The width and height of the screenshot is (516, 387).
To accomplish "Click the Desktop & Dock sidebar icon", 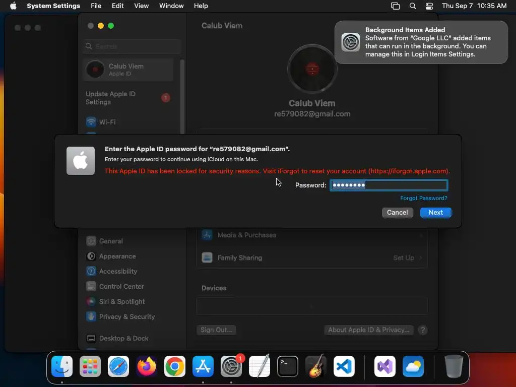I will click(91, 338).
